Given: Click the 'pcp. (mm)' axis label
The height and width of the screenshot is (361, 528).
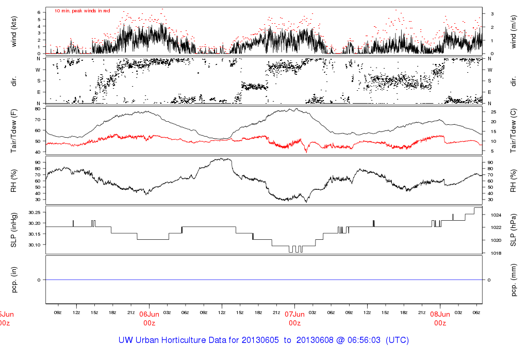Looking at the screenshot, I should pos(513,280).
